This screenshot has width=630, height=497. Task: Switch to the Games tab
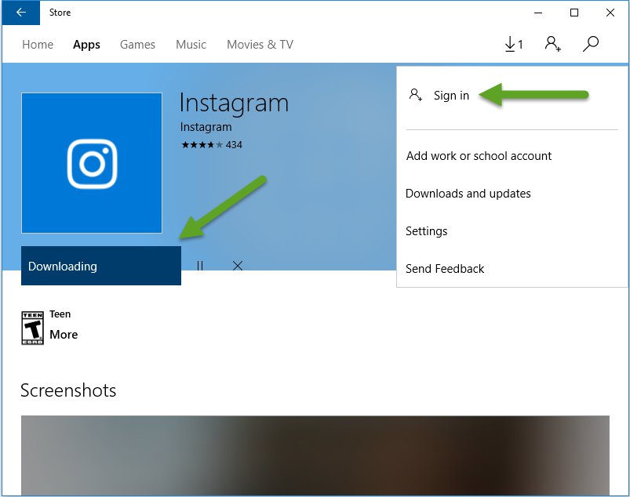(137, 45)
